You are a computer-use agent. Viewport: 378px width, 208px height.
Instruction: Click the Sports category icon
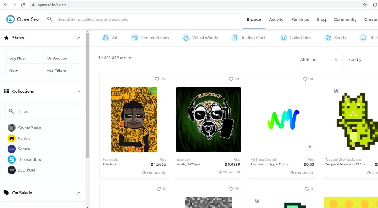328,38
